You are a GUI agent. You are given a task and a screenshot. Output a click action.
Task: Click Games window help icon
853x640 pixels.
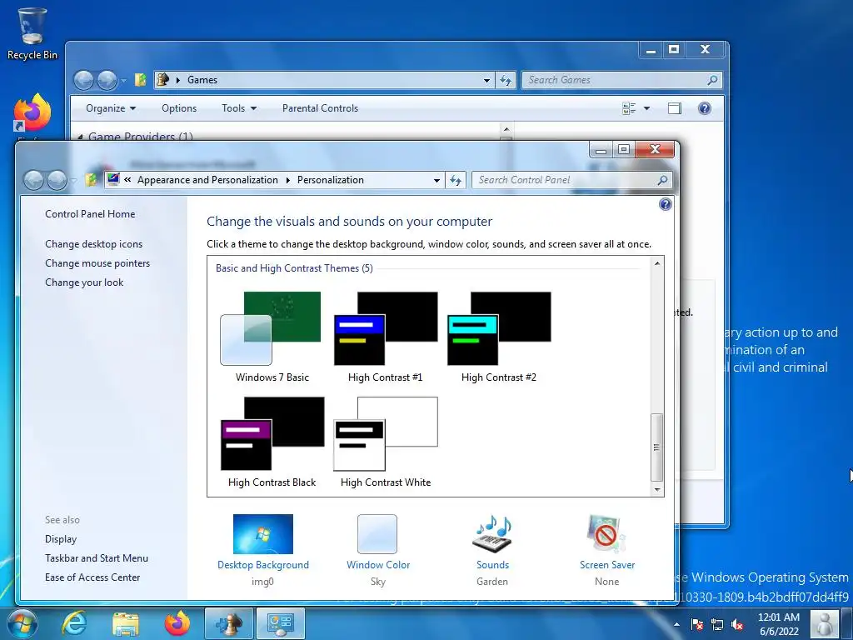(x=705, y=108)
